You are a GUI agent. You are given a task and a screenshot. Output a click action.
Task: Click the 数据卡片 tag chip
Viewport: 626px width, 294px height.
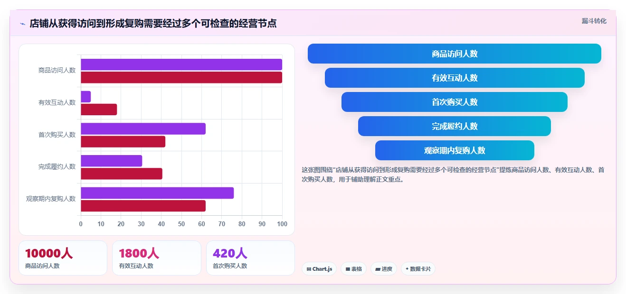[418, 269]
